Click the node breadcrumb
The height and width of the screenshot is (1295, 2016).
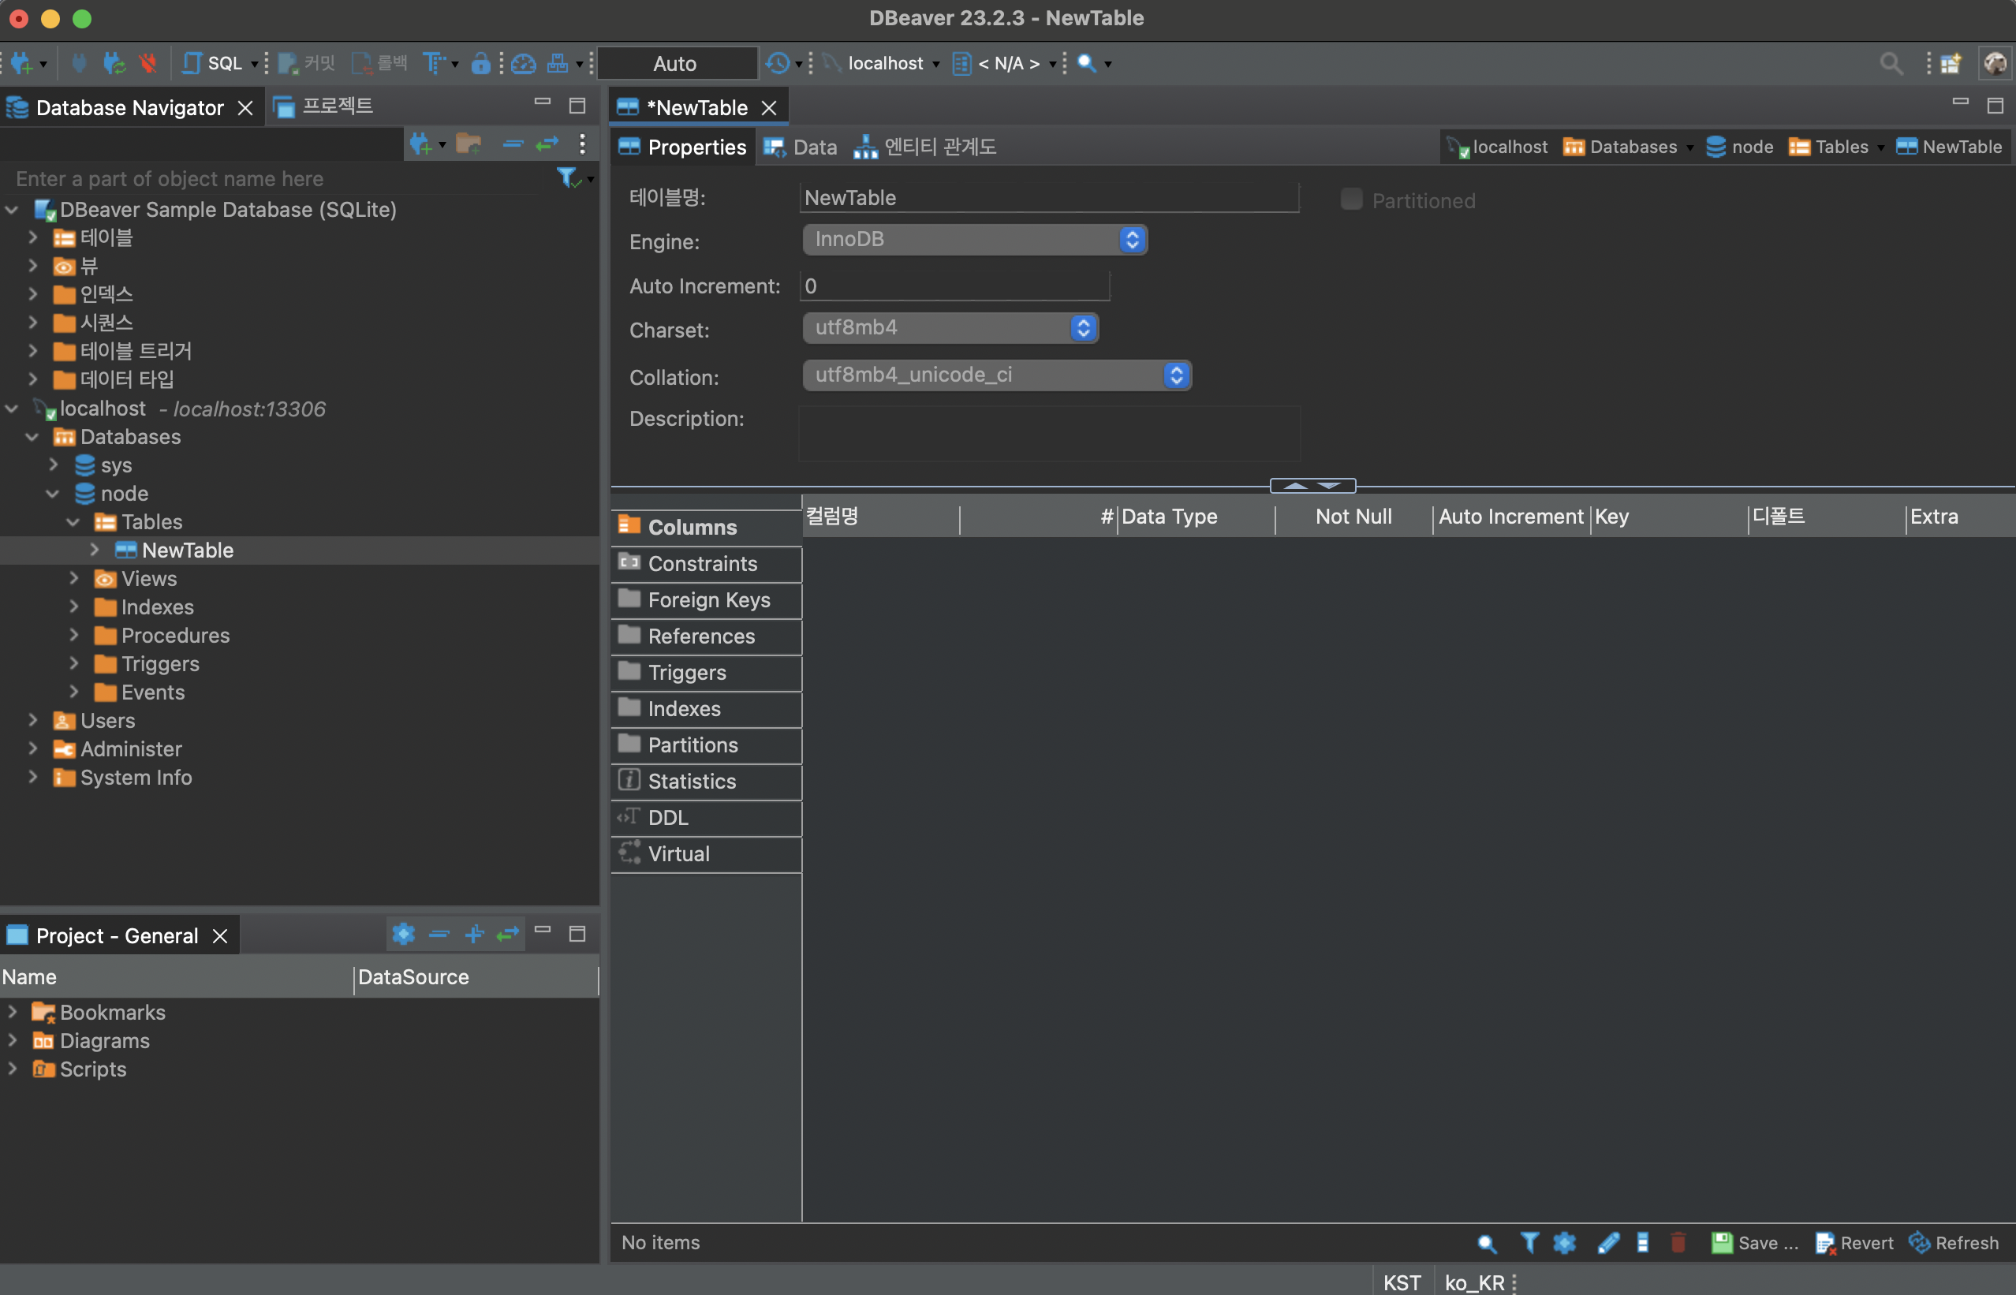click(1738, 147)
